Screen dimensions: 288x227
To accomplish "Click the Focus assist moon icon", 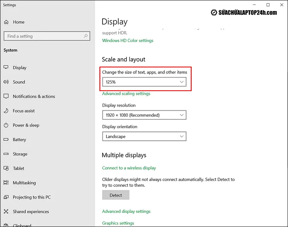I will tap(6, 111).
